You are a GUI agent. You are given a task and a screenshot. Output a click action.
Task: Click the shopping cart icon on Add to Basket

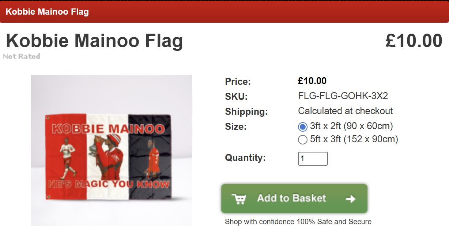click(x=239, y=199)
